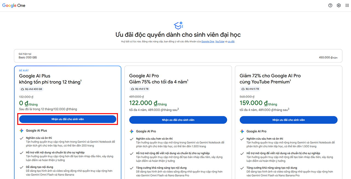Open the 'YouTube' terms link

click(x=220, y=42)
